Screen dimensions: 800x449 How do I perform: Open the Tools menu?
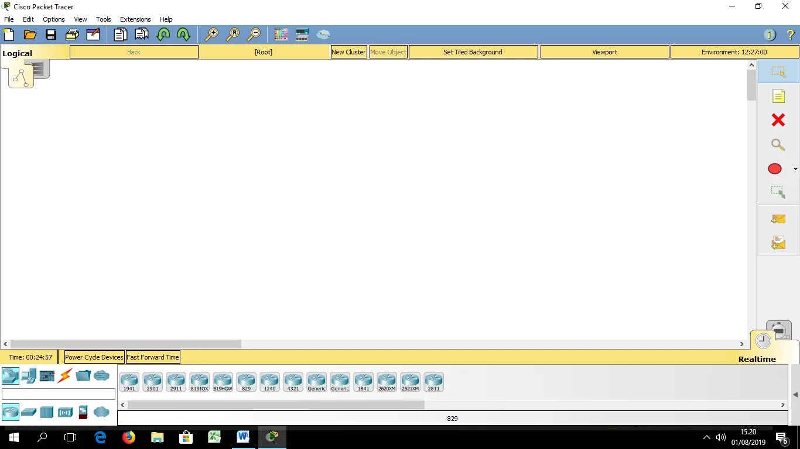click(104, 19)
